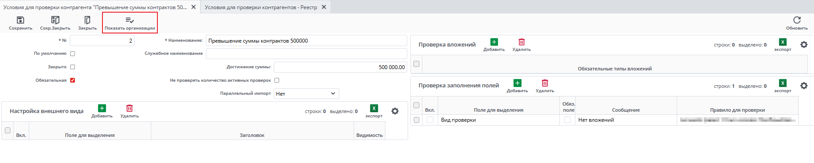The image size is (814, 163).
Task: Click the Сохранить save icon
Action: pos(20,20)
